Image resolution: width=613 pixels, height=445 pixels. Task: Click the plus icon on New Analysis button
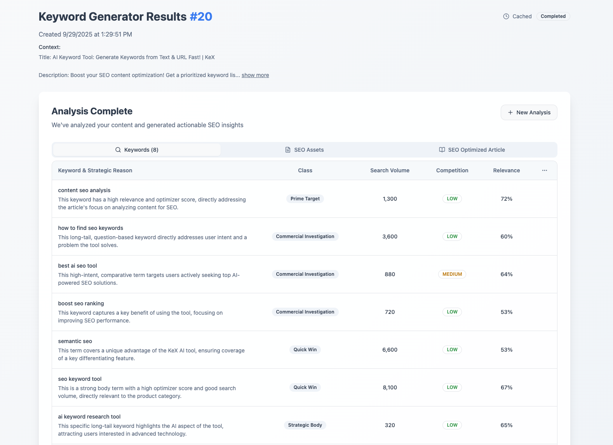tap(510, 112)
